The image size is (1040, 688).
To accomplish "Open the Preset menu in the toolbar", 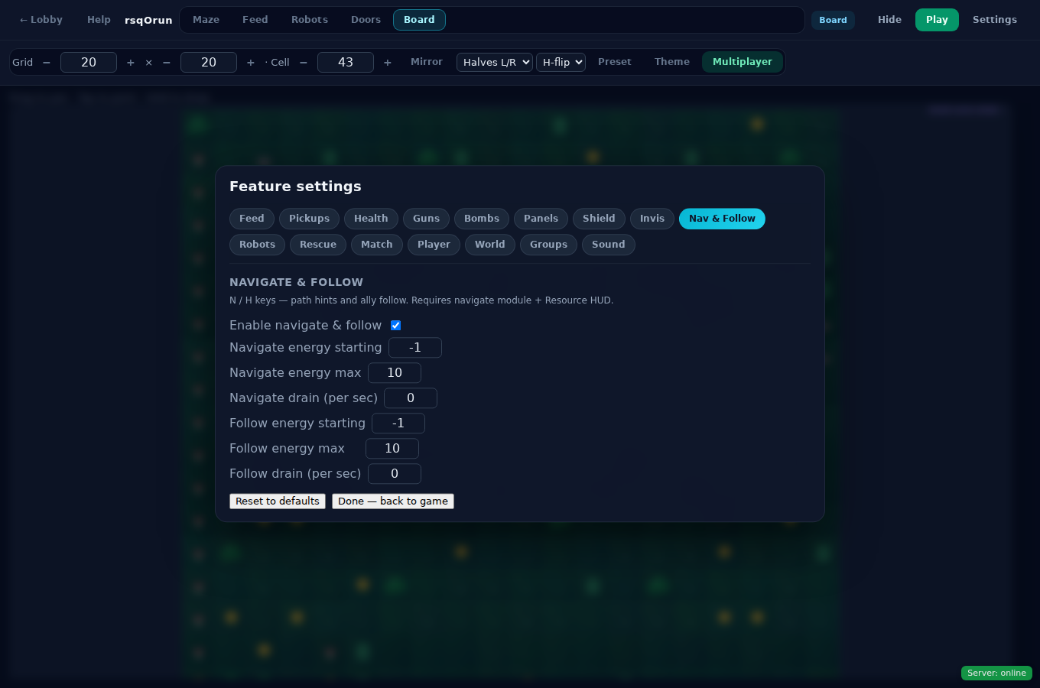I will (615, 62).
